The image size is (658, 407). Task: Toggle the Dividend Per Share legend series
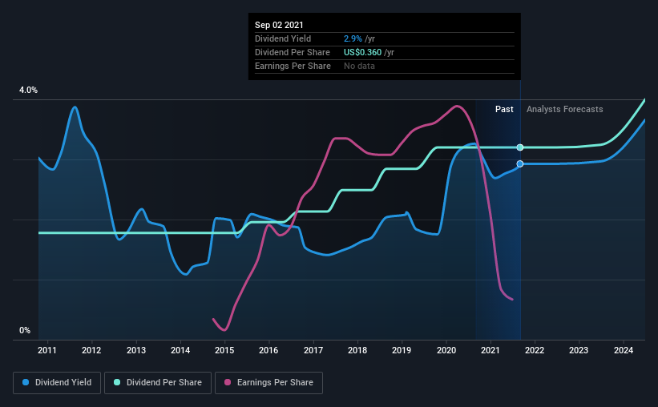158,383
